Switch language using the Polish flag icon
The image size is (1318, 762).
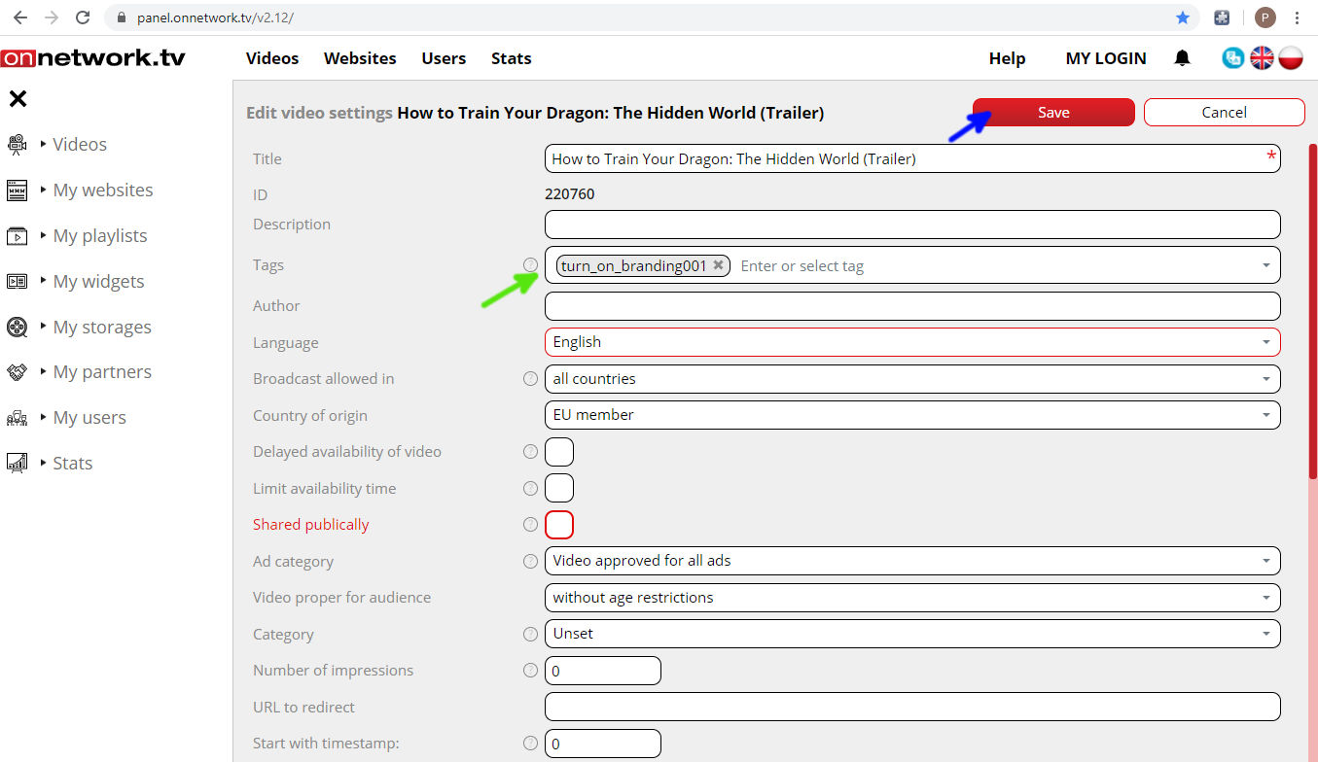pyautogui.click(x=1291, y=58)
